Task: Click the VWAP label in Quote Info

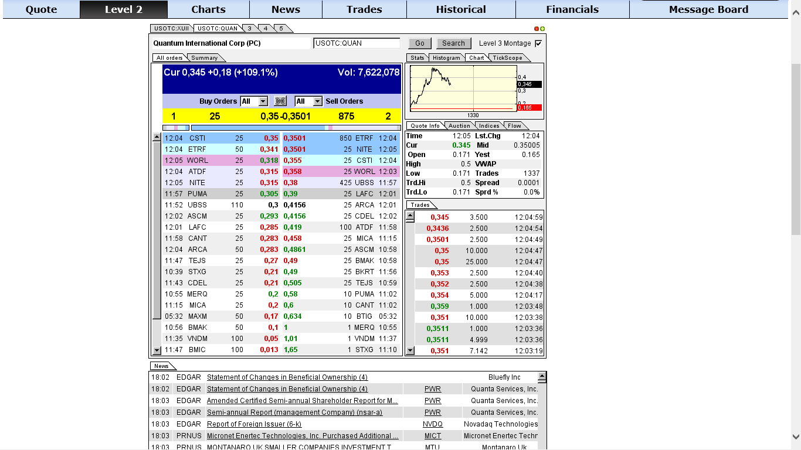Action: [x=486, y=164]
